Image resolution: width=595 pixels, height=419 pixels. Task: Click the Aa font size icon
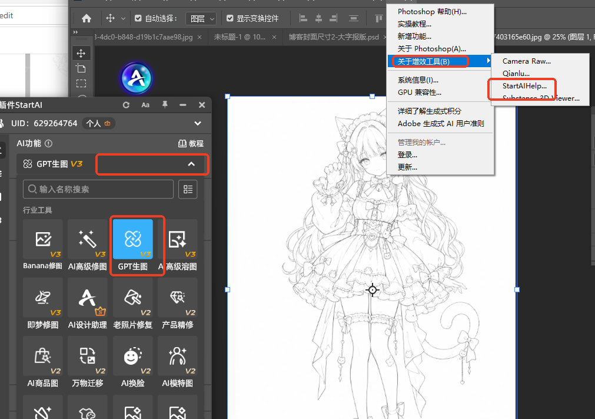(x=145, y=105)
